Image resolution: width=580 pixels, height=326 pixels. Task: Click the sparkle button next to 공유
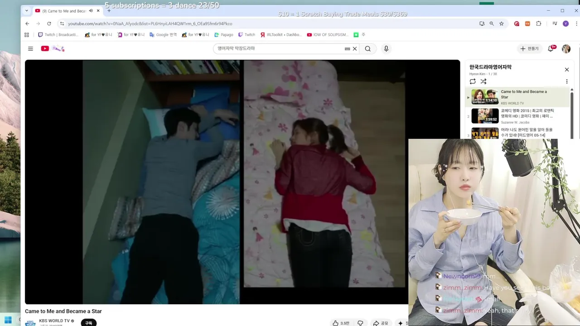(401, 323)
